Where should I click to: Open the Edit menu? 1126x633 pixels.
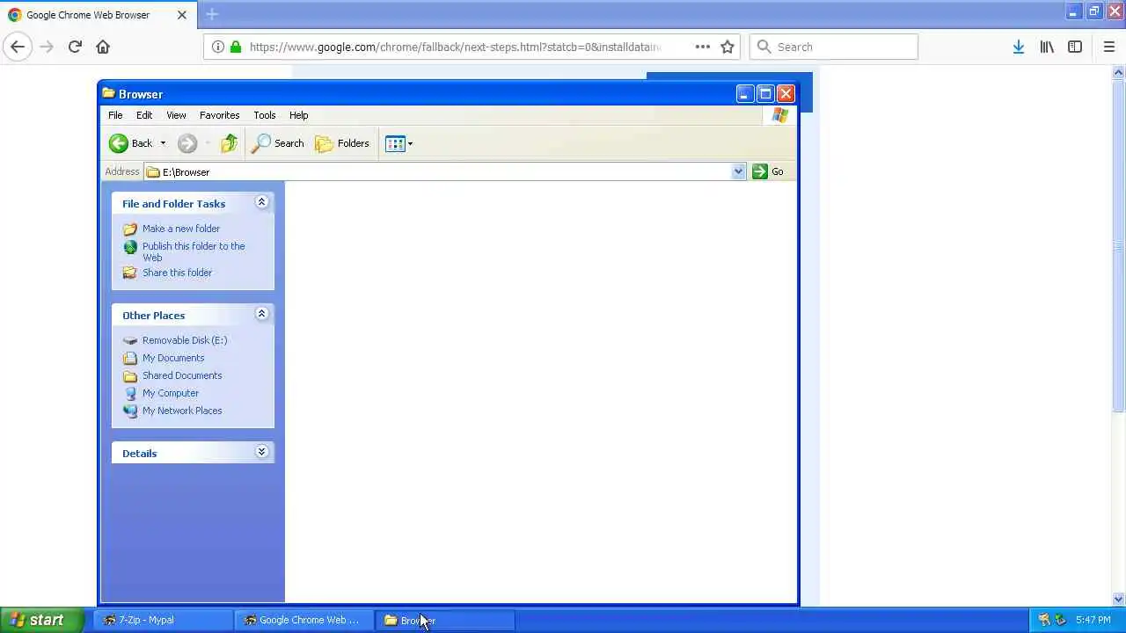(x=144, y=115)
